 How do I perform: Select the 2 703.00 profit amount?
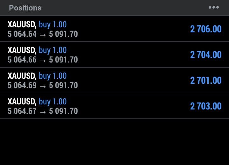[x=206, y=106]
